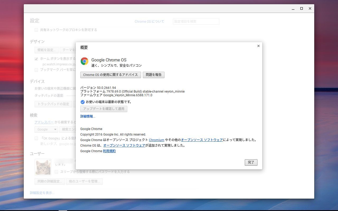Click the Chrome OS について link in settings
The image size is (338, 211).
149,22
